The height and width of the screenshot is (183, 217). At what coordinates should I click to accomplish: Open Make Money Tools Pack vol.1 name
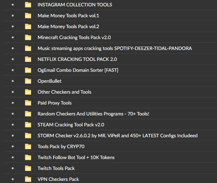[x=68, y=16]
